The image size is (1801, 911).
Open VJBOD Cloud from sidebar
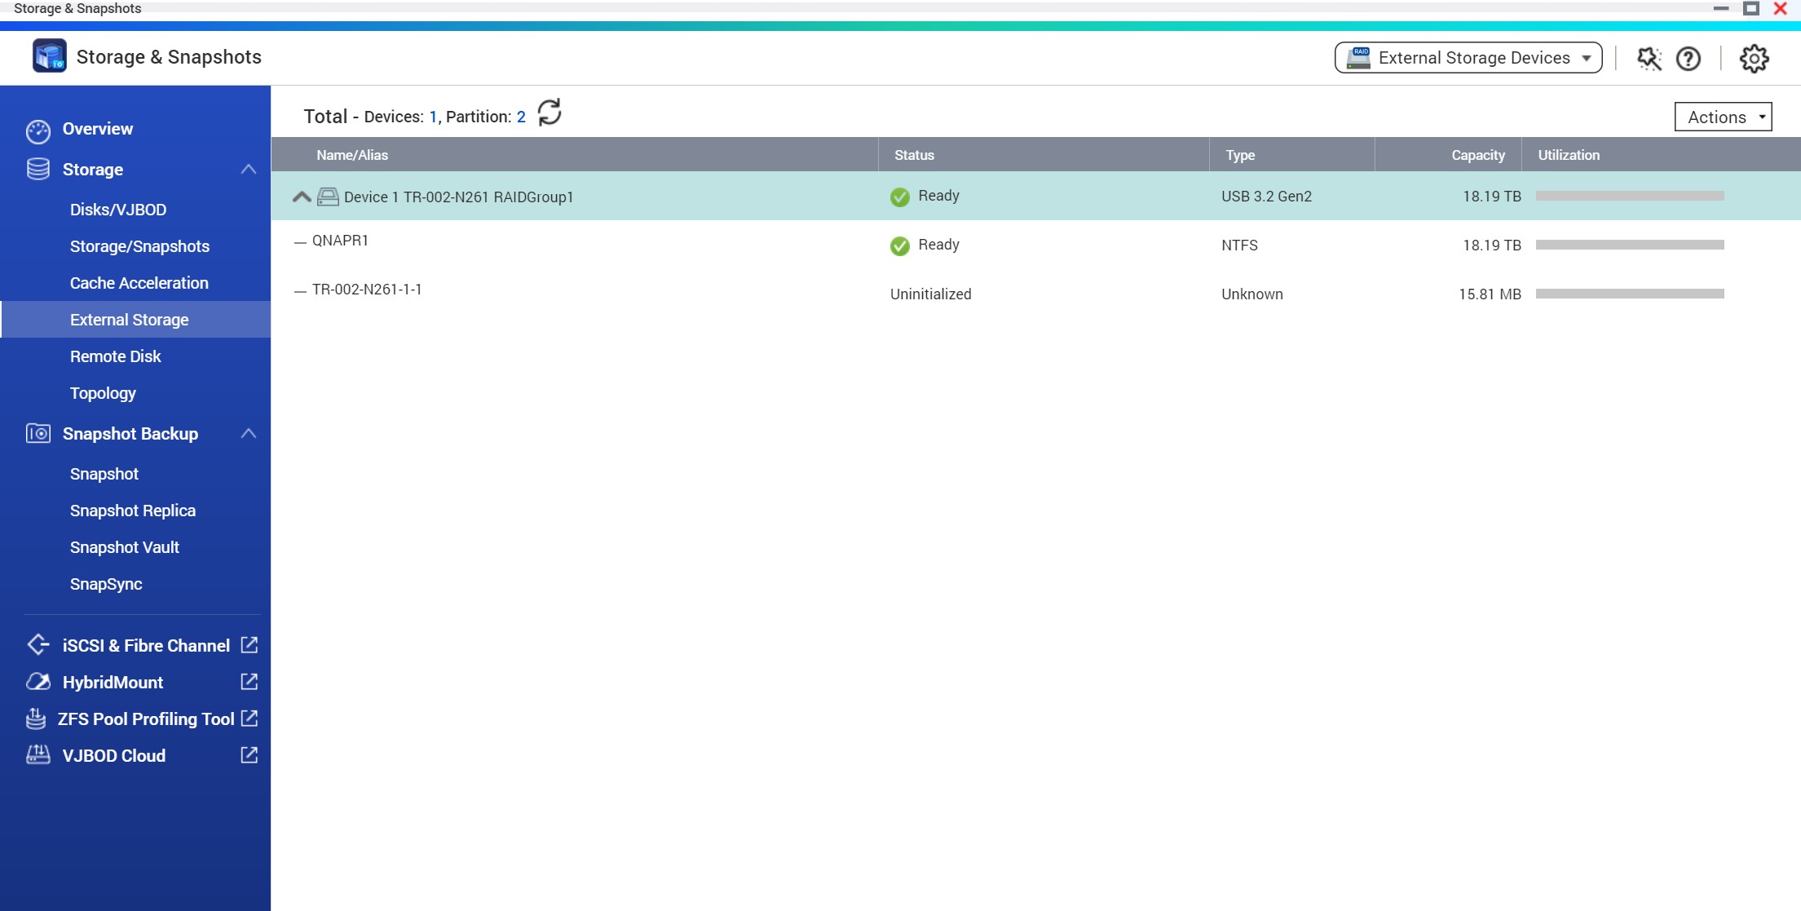114,755
